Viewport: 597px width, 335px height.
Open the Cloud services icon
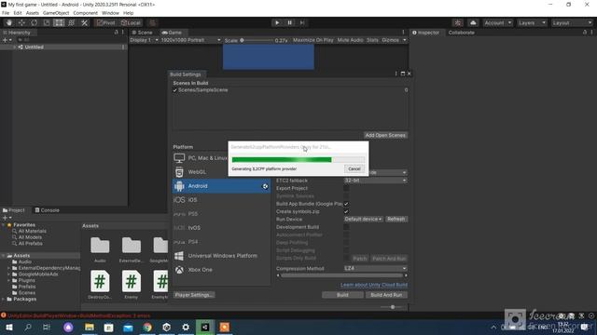[x=473, y=22]
